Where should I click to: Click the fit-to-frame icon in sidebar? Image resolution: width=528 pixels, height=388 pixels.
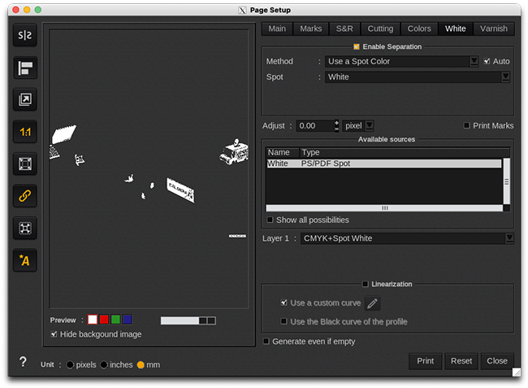[25, 163]
